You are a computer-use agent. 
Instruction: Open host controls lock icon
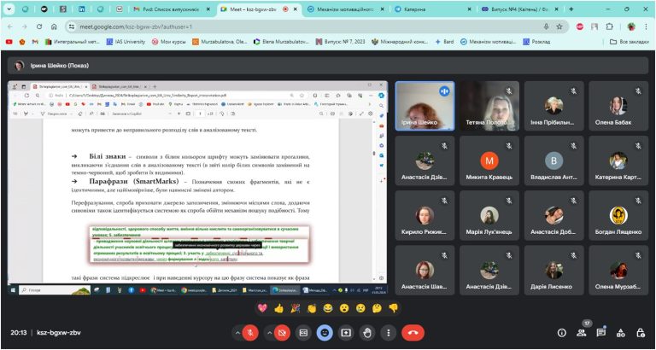click(x=641, y=333)
